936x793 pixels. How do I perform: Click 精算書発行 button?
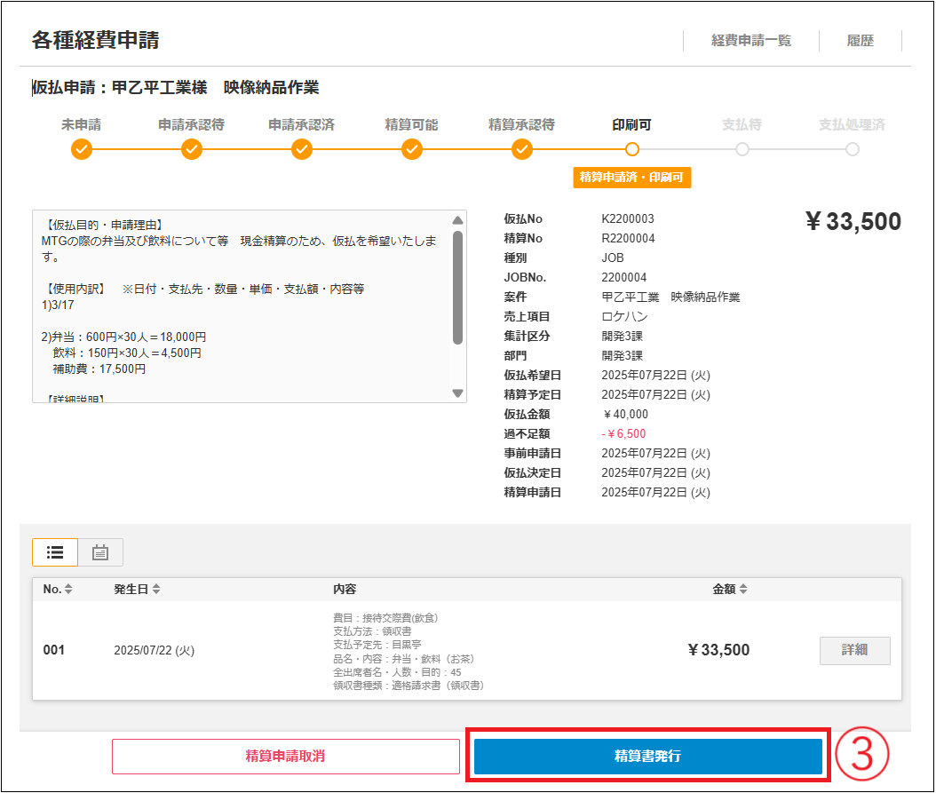tap(647, 756)
